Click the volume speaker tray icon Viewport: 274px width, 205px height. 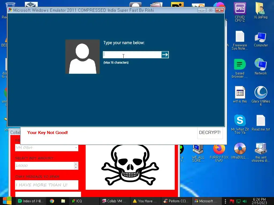(x=245, y=201)
